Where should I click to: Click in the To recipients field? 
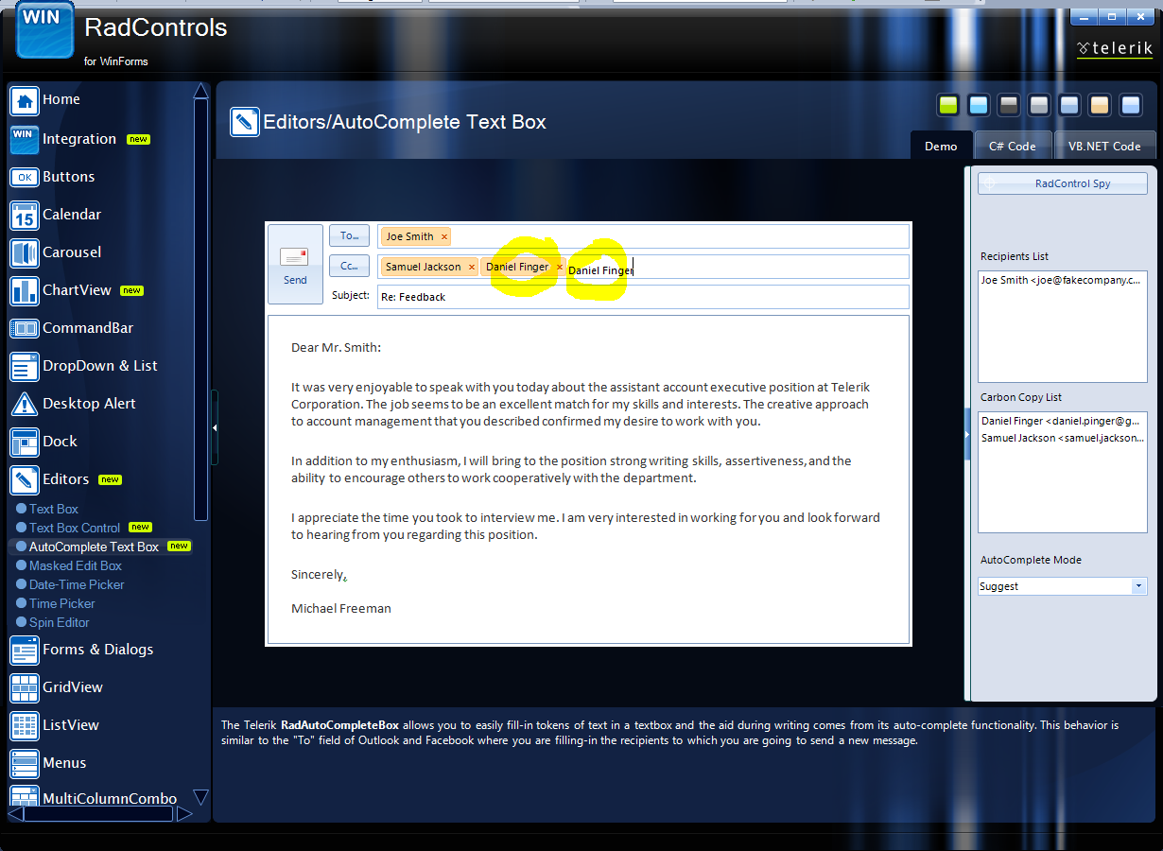tap(643, 236)
